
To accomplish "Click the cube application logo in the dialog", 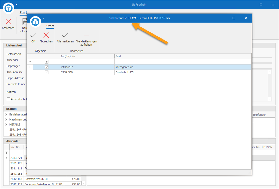I will 35,22.
